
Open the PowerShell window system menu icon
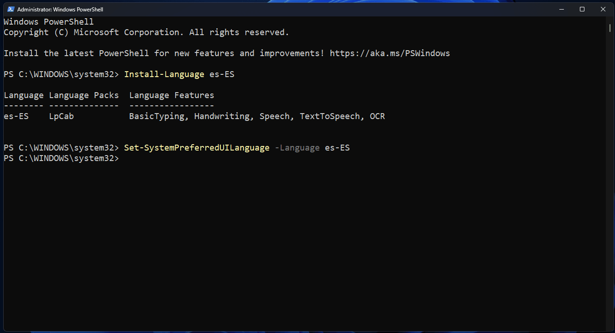tap(10, 9)
